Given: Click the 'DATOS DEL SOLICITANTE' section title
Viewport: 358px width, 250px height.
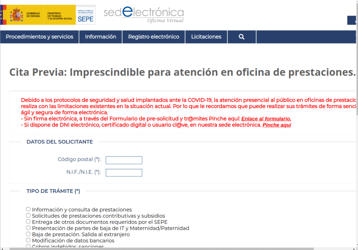Looking at the screenshot, I should 59,142.
